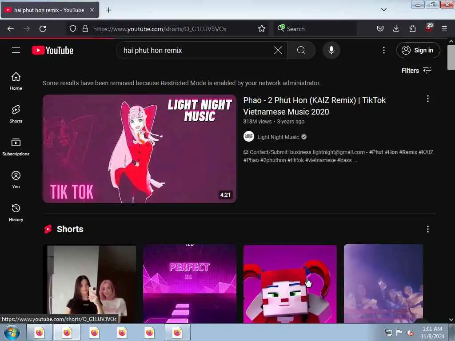Go back with the browser back arrow
The image size is (455, 341).
(x=11, y=29)
